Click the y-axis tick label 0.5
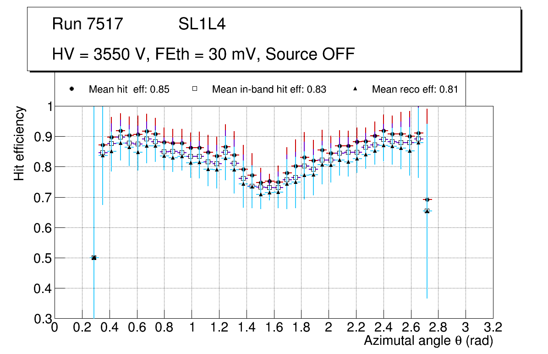The image size is (548, 354). [43, 258]
